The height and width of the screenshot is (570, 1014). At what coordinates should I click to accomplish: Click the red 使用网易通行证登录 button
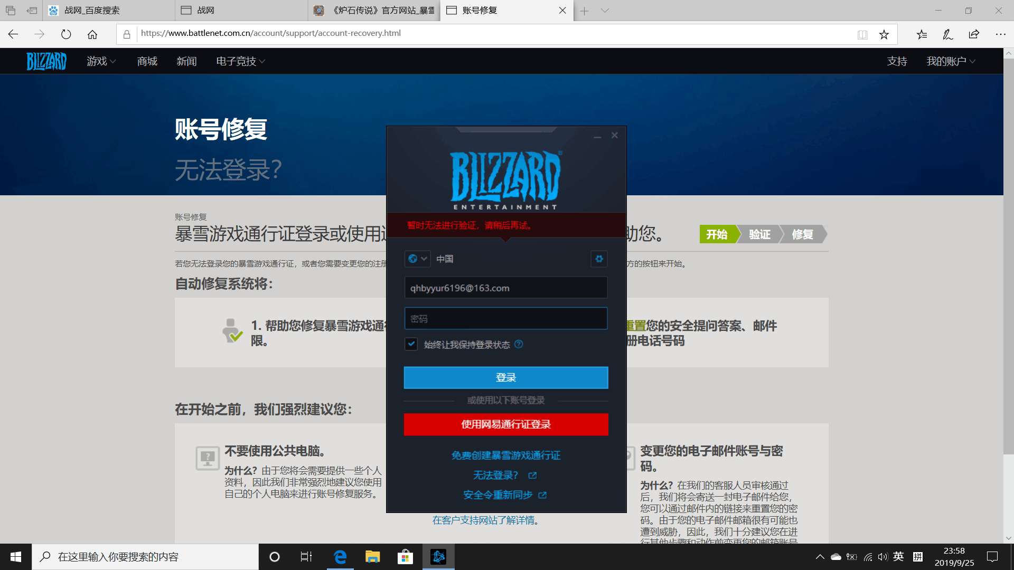coord(505,424)
